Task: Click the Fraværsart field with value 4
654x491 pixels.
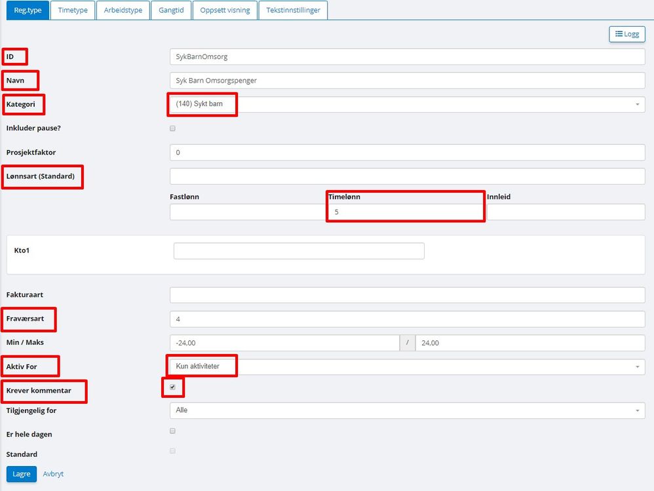Action: click(x=407, y=319)
